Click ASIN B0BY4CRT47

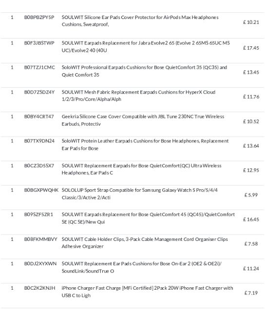click(x=39, y=117)
